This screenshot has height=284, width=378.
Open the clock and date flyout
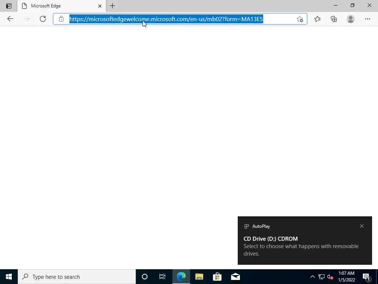[346, 277]
